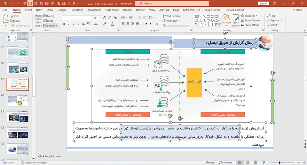Insert a text box shape
The width and height of the screenshot is (307, 165).
coord(197,16)
